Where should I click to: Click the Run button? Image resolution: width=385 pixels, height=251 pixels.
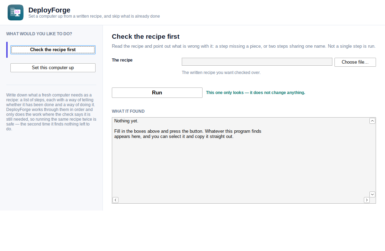pyautogui.click(x=157, y=93)
